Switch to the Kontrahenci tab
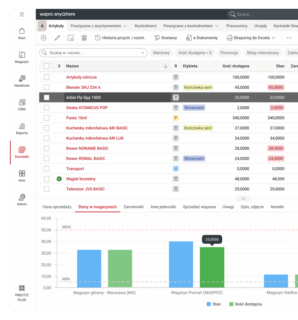This screenshot has width=298, height=320. click(146, 26)
